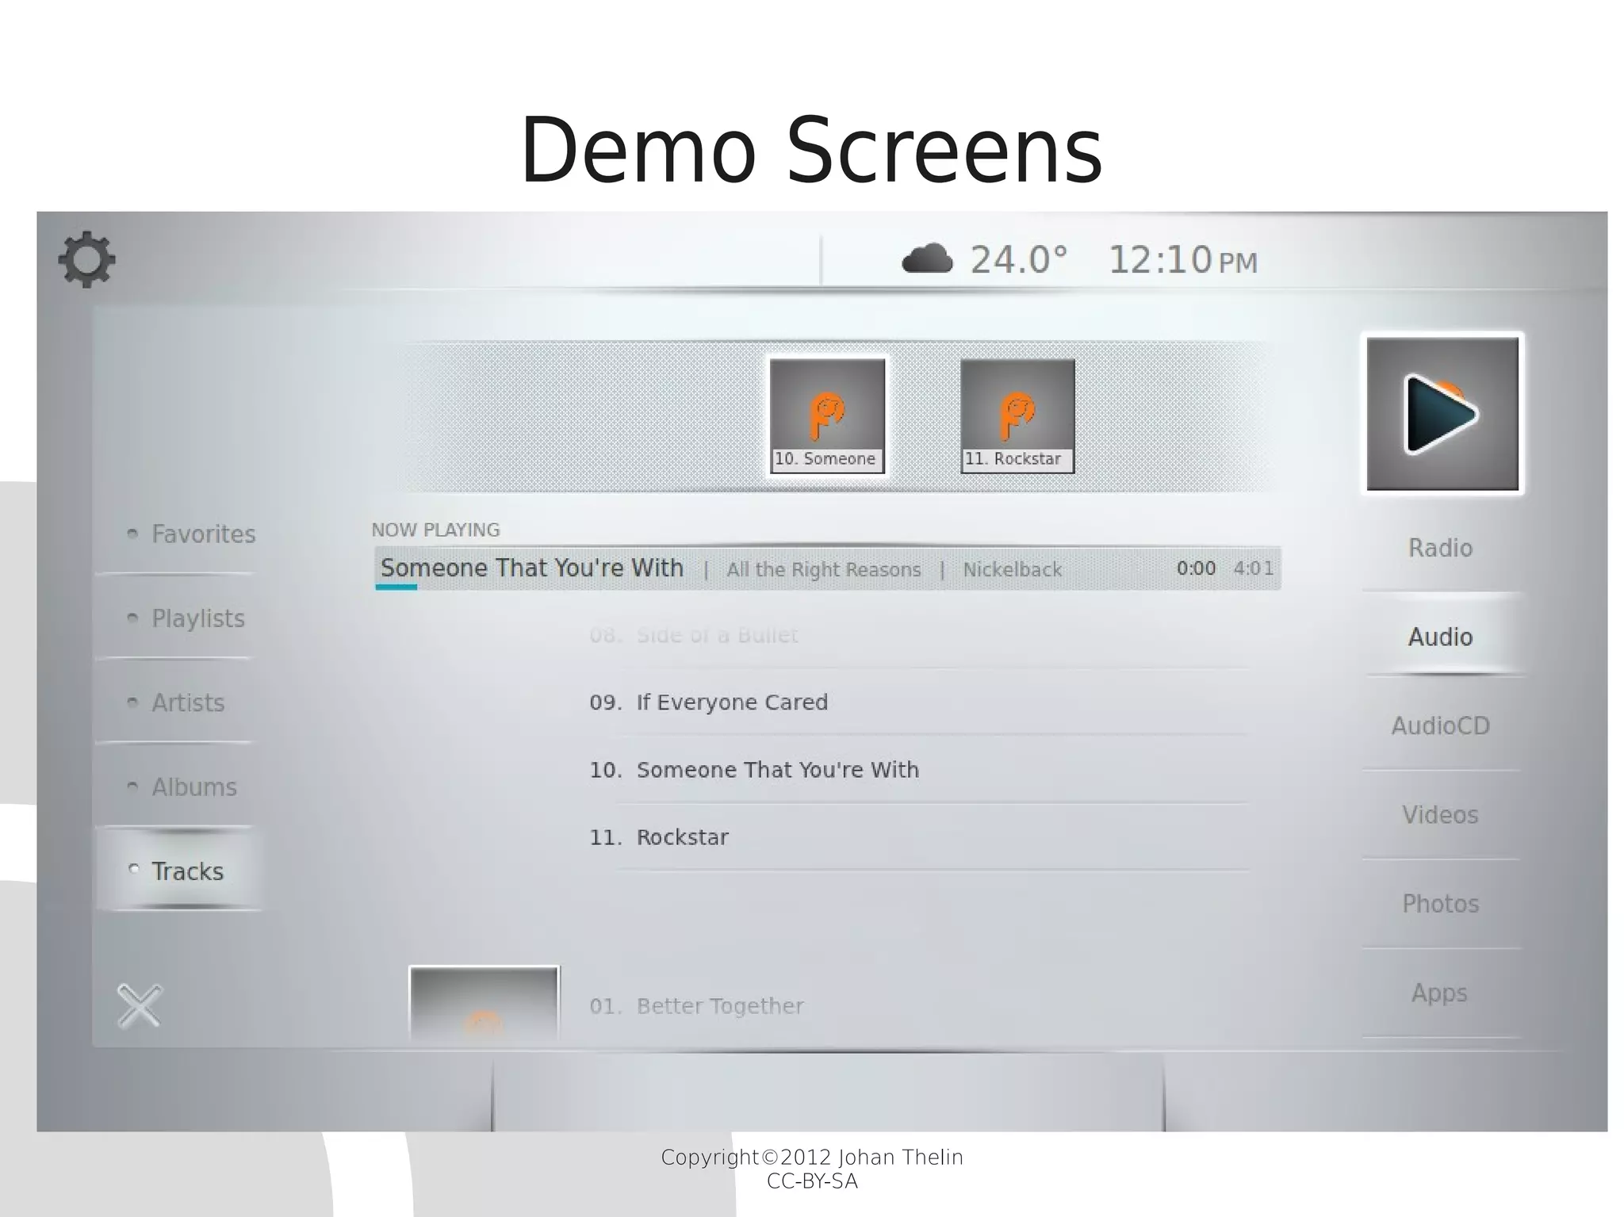Select track '11. Rockstar' in list
1624x1217 pixels.
pyautogui.click(x=658, y=837)
